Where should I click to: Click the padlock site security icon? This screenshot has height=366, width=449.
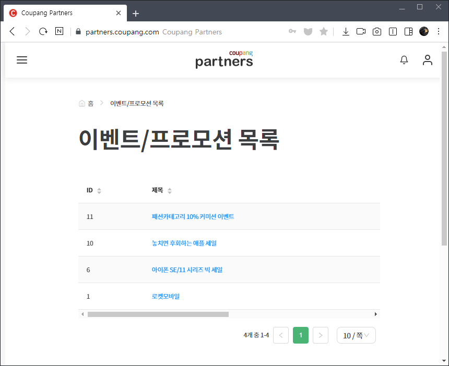[x=78, y=31]
